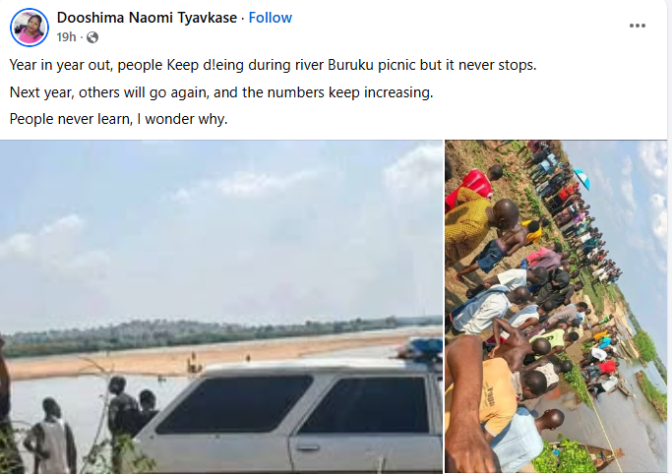Open the three-dot post options menu
This screenshot has width=672, height=474.
[x=637, y=26]
